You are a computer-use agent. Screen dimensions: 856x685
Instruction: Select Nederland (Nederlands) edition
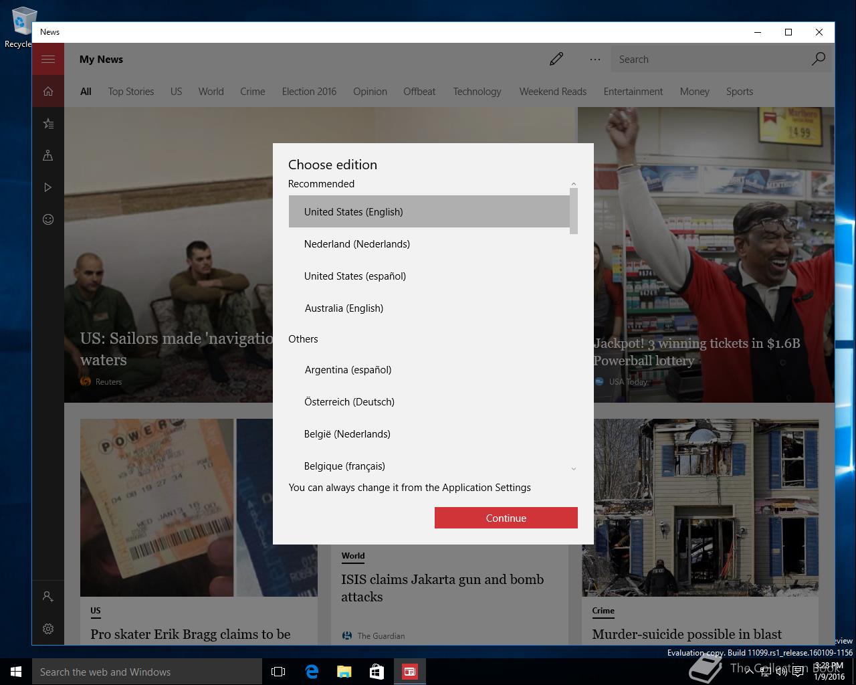pyautogui.click(x=429, y=243)
